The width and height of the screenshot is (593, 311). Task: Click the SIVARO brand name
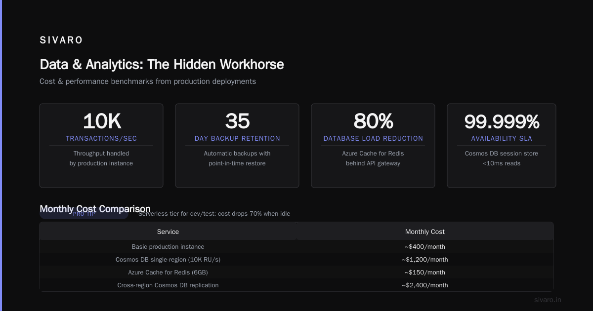coord(61,40)
